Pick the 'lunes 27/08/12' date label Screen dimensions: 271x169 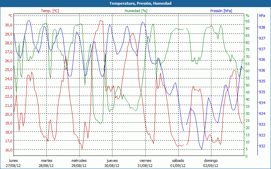[x=15, y=163]
